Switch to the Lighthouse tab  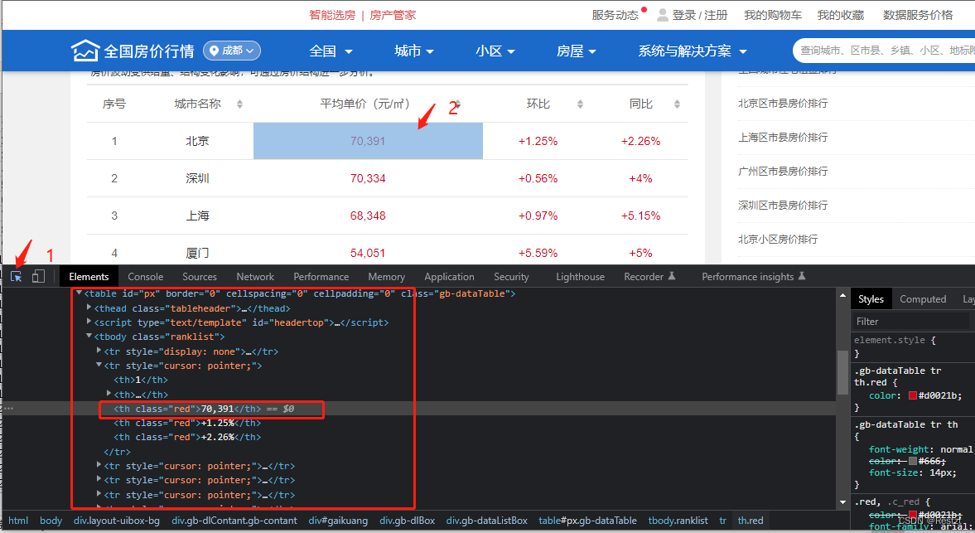(x=580, y=277)
